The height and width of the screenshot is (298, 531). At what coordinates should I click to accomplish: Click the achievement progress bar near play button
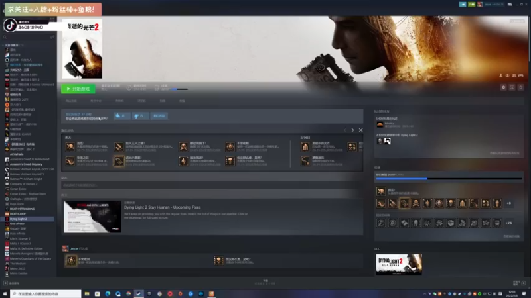pyautogui.click(x=179, y=89)
